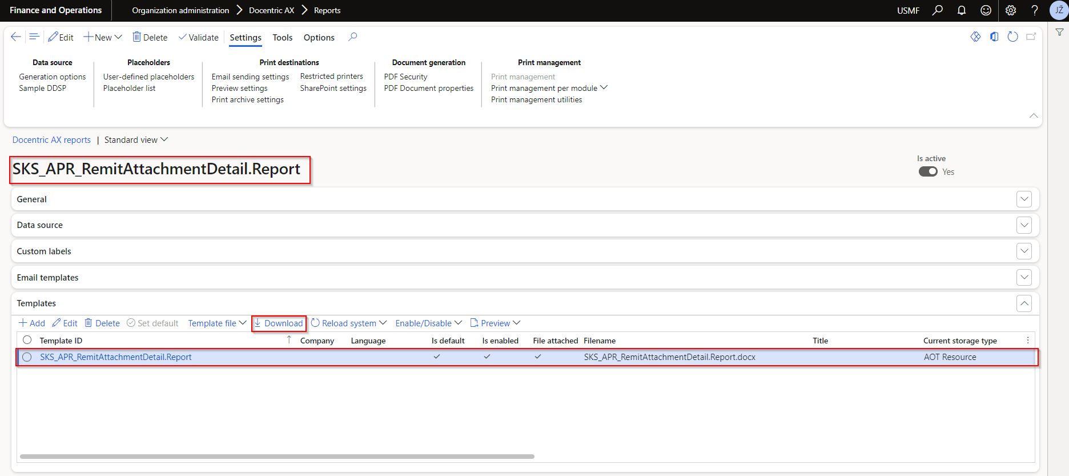The width and height of the screenshot is (1069, 476).
Task: Open Print management per module dropdown
Action: coord(549,88)
